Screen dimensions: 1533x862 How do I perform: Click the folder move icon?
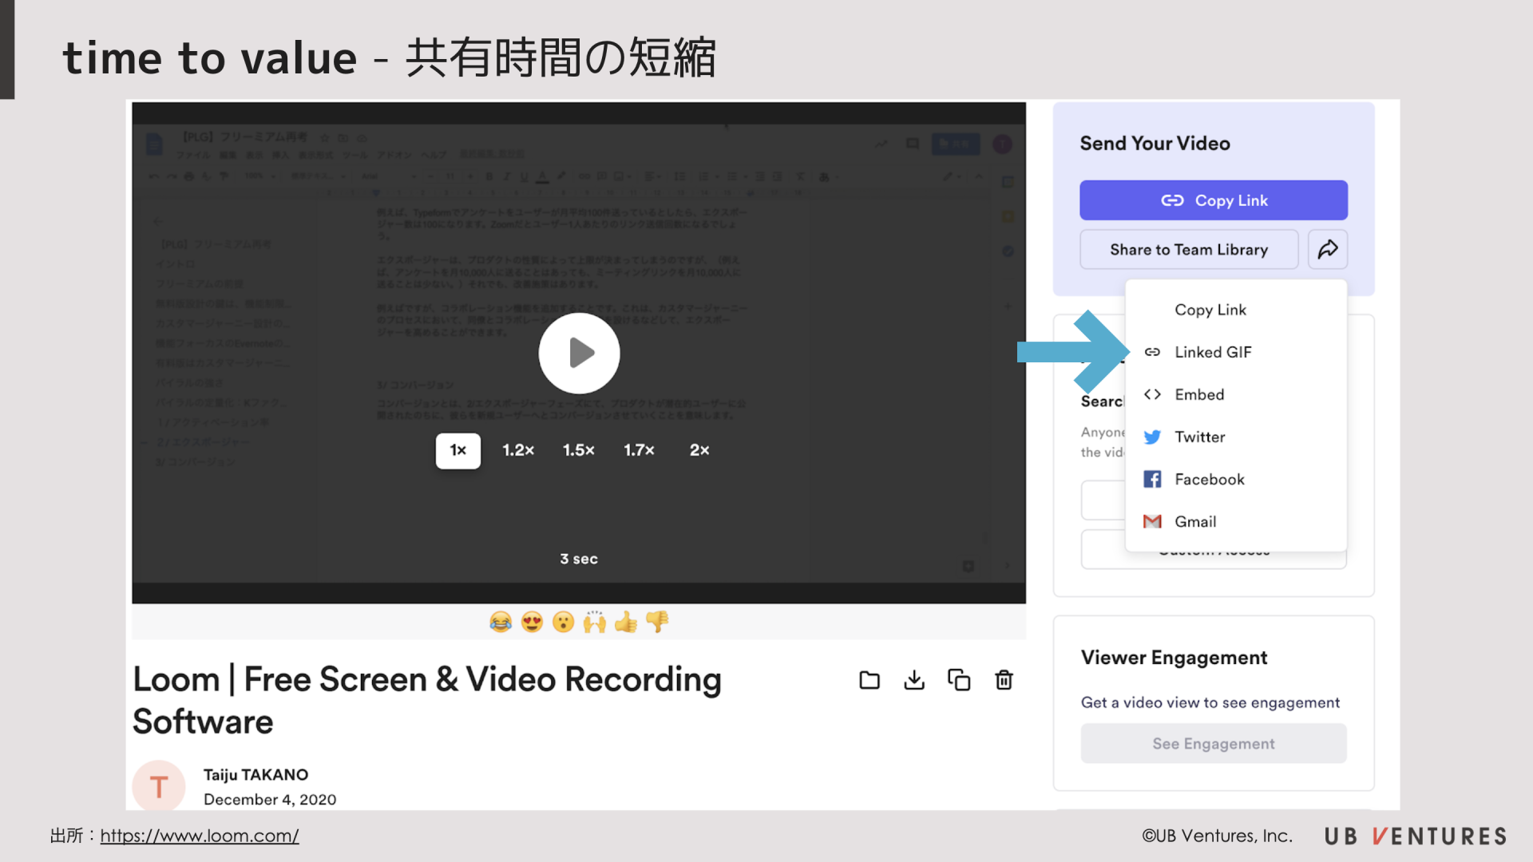click(869, 680)
